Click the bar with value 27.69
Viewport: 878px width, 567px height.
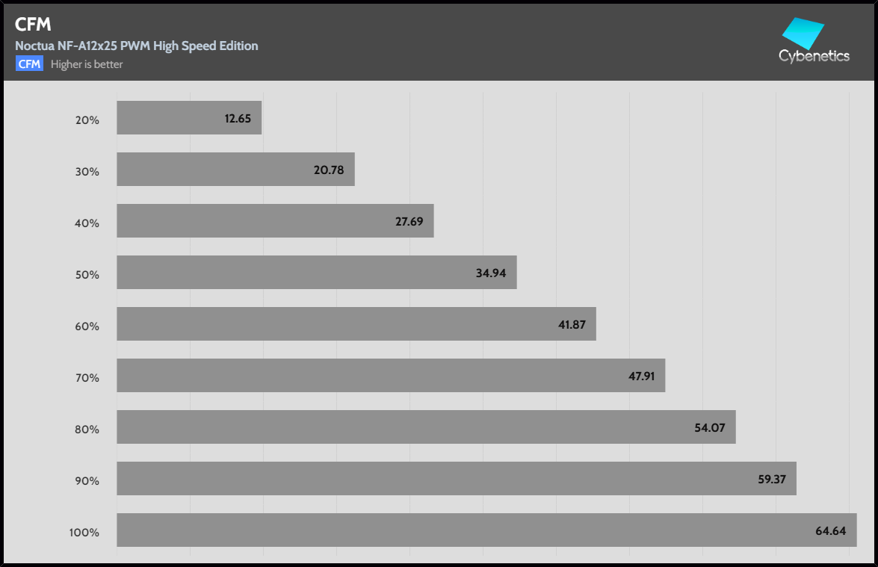point(275,221)
